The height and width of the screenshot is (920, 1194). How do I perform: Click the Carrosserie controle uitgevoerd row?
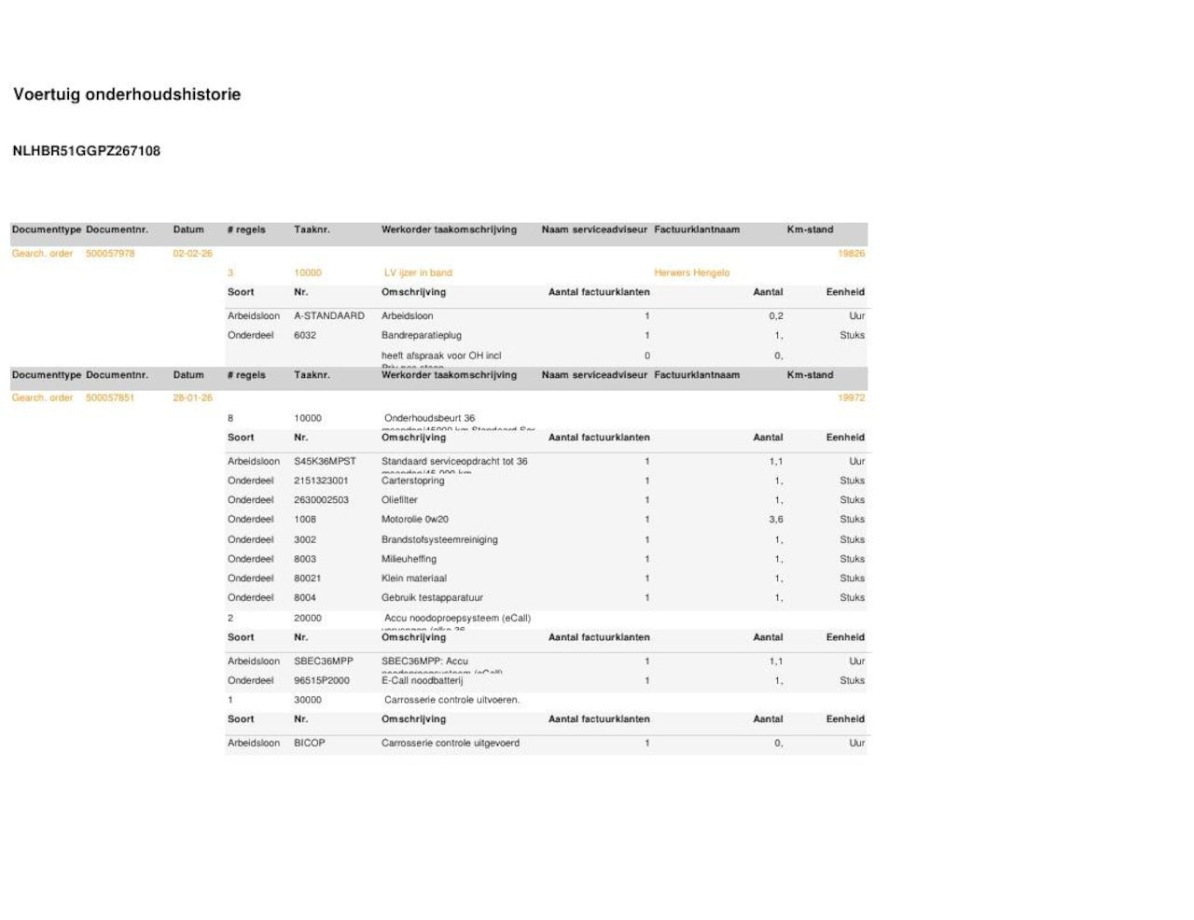pos(547,744)
